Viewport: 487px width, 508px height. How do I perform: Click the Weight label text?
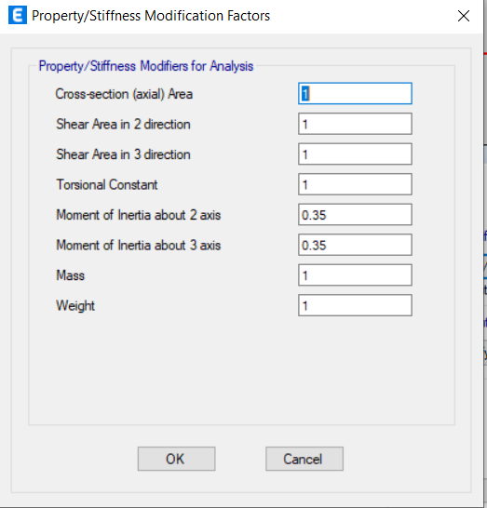75,306
